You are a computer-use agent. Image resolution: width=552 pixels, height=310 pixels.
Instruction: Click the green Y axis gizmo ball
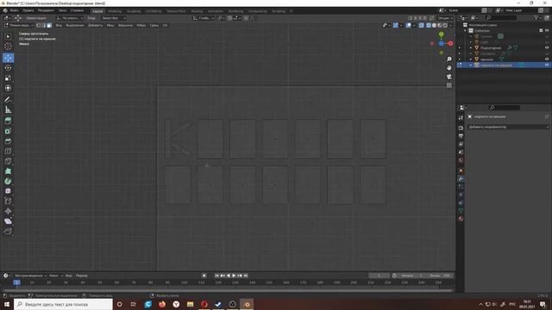tap(441, 34)
